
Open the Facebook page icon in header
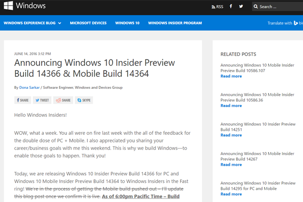[x=231, y=7]
